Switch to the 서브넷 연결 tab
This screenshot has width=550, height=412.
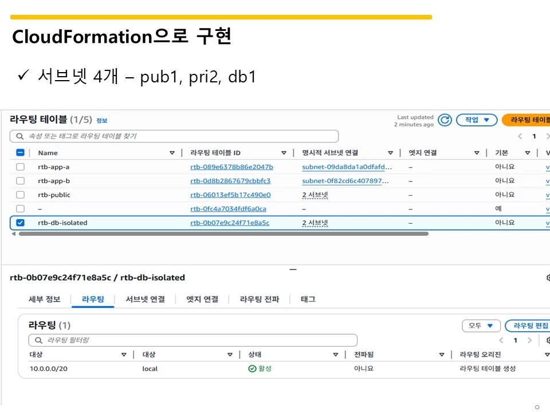coord(145,299)
